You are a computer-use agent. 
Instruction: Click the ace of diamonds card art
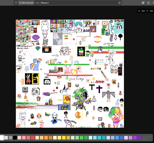74,39
